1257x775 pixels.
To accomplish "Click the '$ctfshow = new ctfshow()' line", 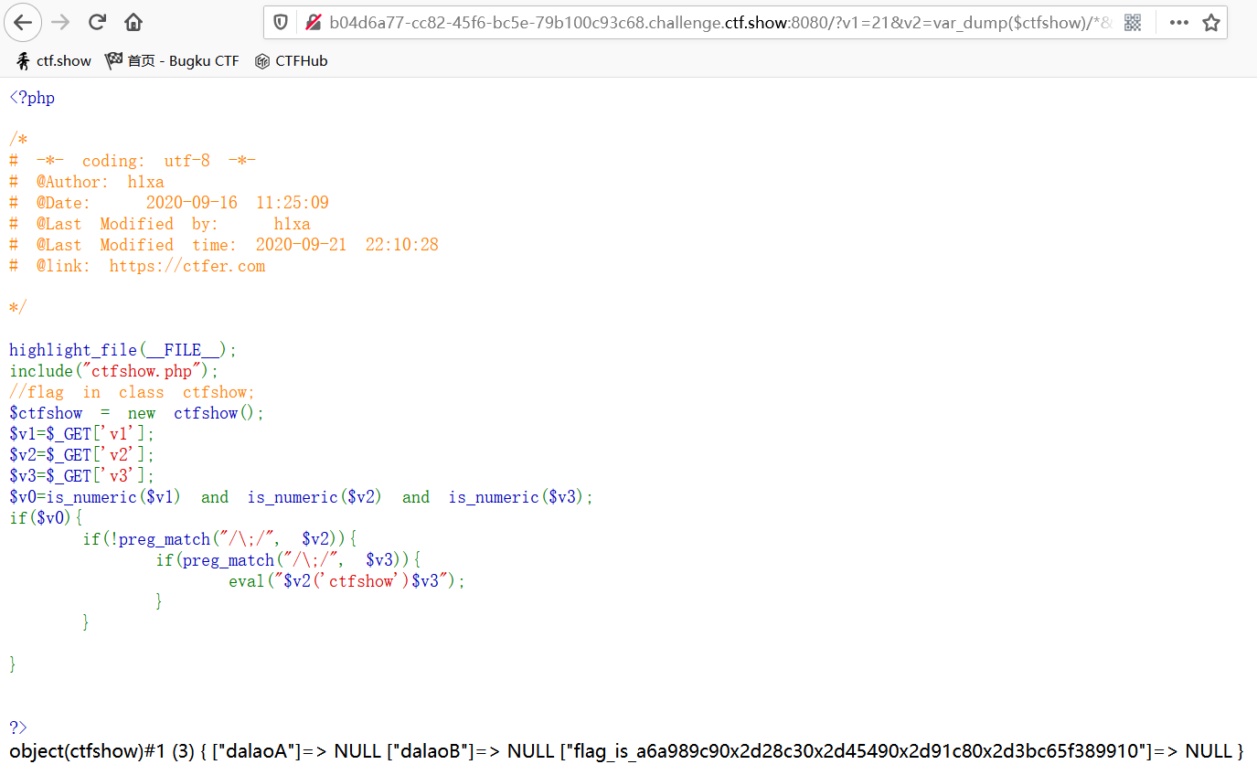I will (x=137, y=413).
